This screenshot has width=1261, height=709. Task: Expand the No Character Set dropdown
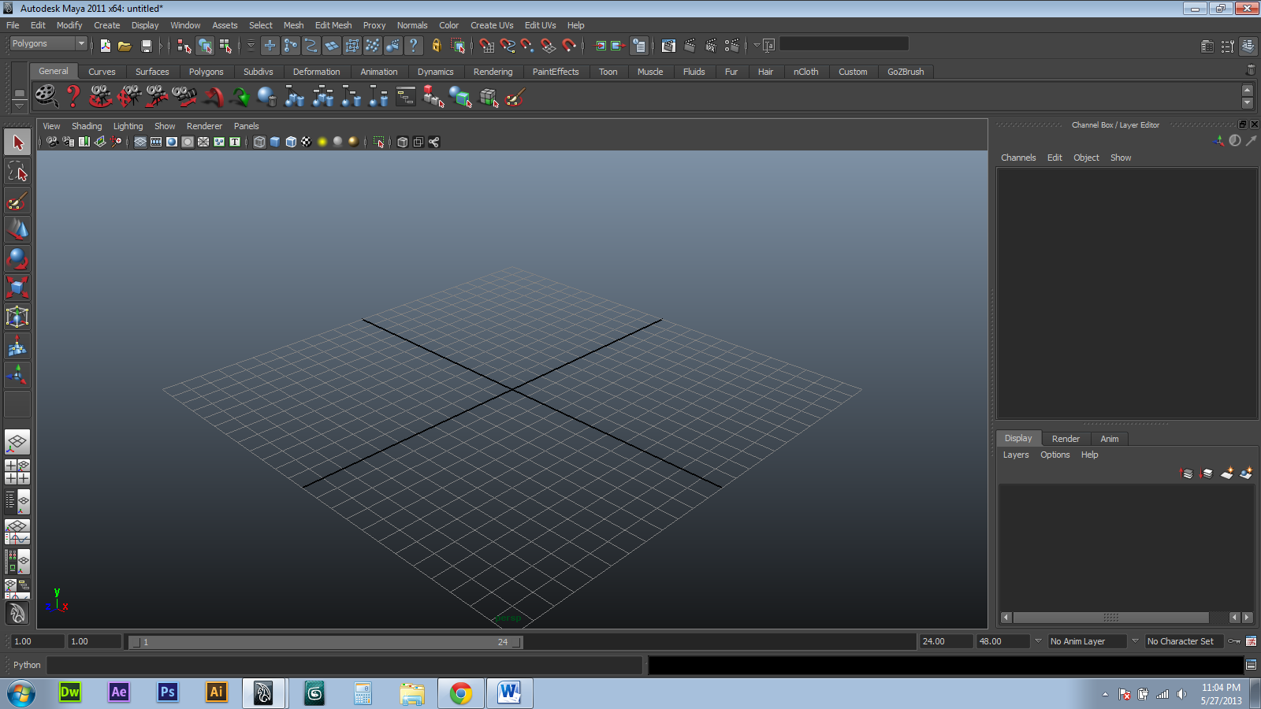1135,641
